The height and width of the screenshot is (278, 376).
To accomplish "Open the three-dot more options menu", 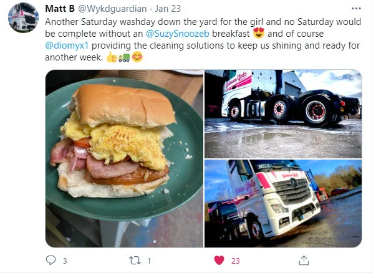I will 356,9.
